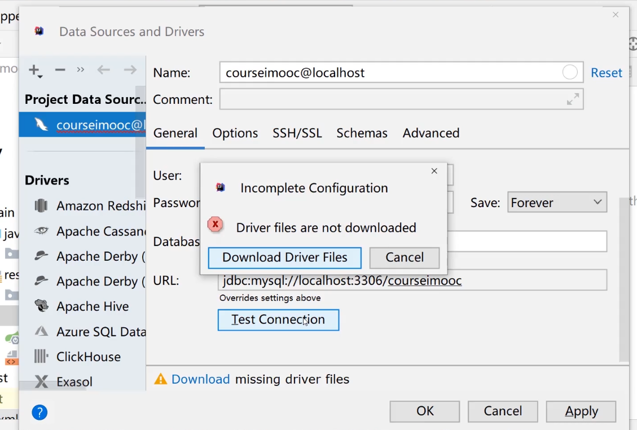Expand more toolbar actions chevron
Viewport: 637px width, 430px height.
[x=81, y=69]
